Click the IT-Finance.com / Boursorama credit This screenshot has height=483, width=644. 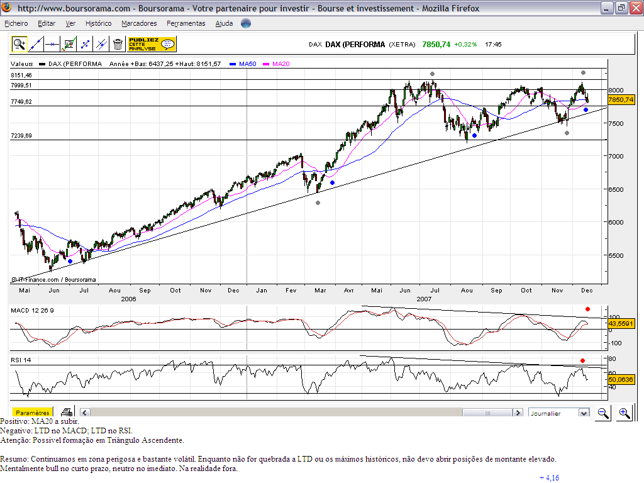point(53,280)
